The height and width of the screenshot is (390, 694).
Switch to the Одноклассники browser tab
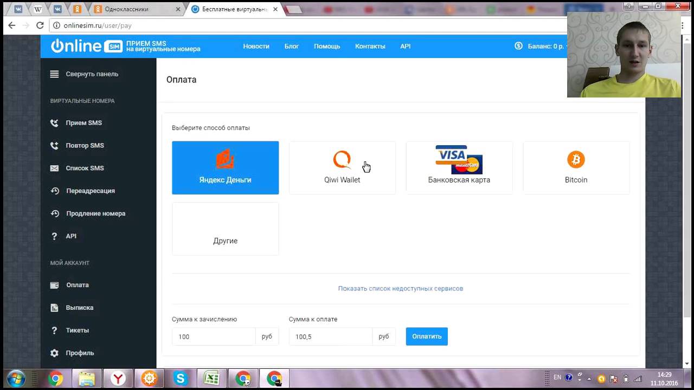coord(136,9)
